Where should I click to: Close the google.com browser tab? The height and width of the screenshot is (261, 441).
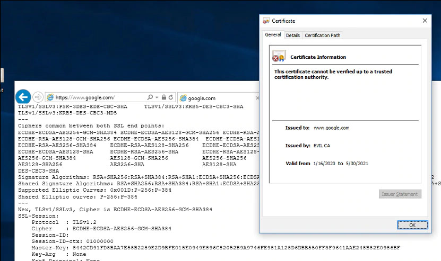click(257, 98)
